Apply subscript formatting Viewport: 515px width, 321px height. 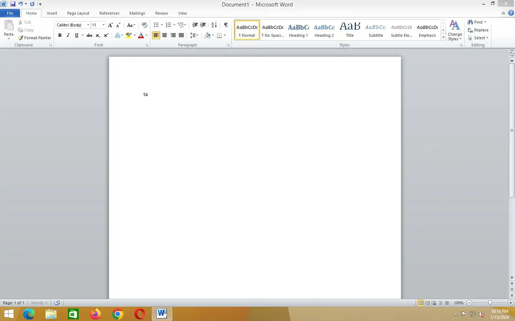[x=98, y=35]
